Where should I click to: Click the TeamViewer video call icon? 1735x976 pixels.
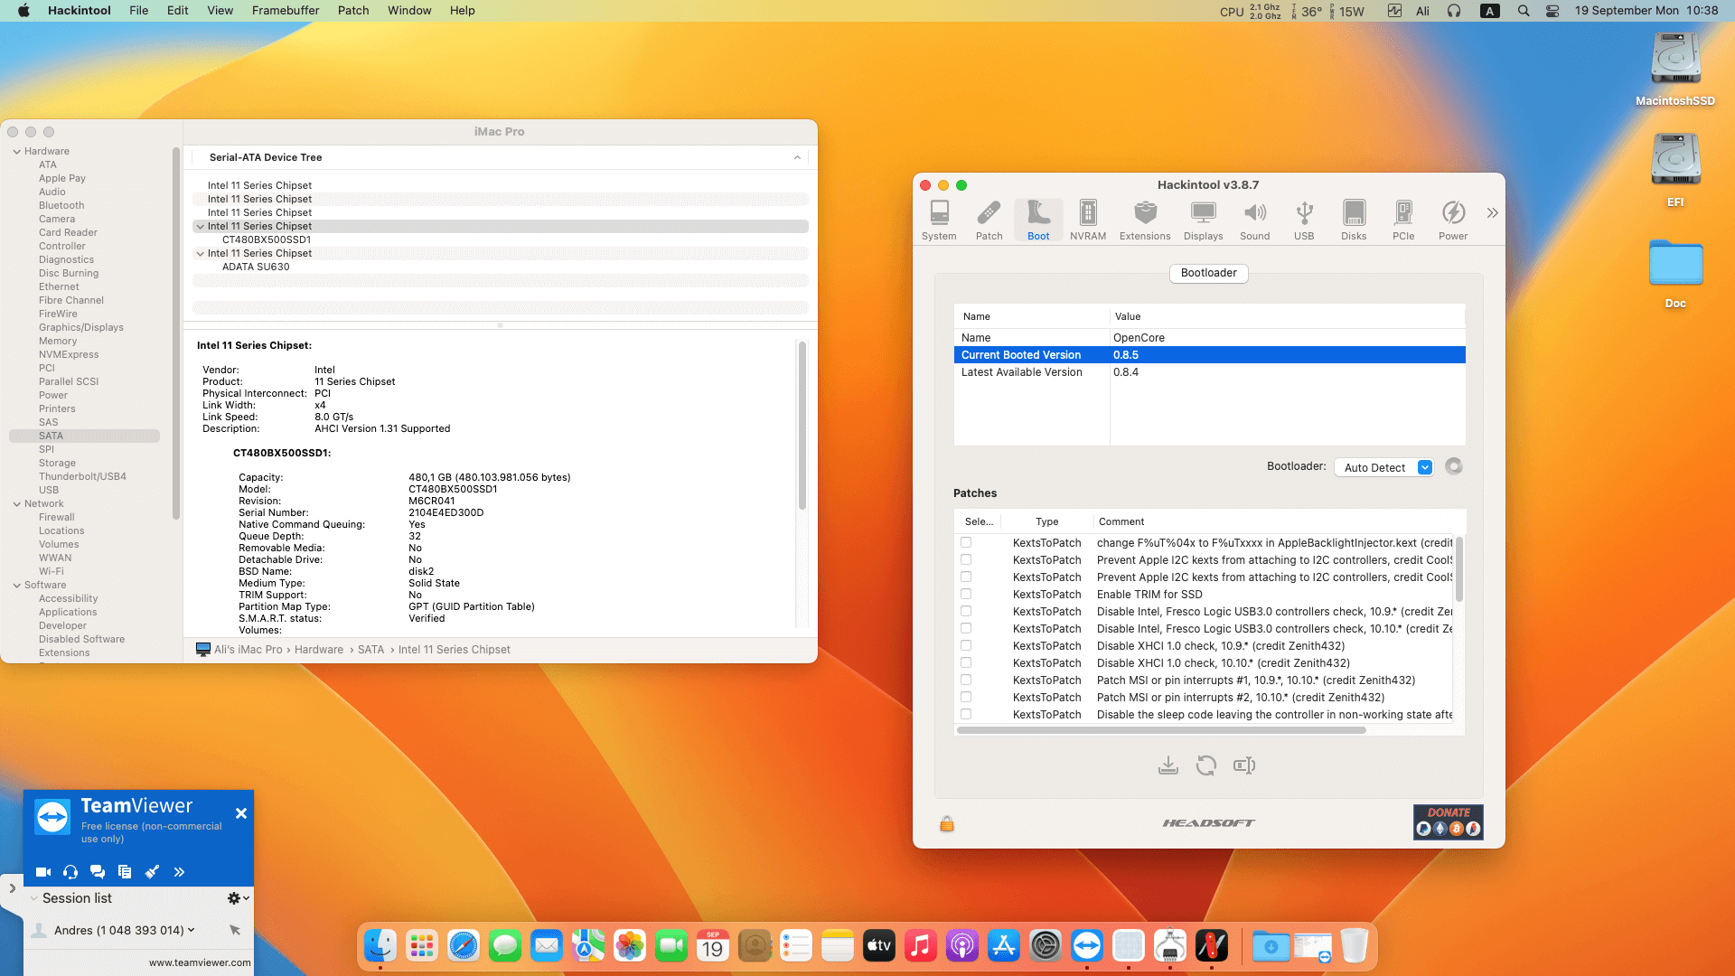click(x=42, y=872)
